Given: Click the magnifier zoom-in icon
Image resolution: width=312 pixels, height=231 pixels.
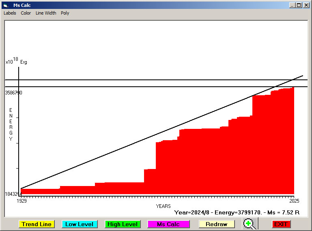Looking at the screenshot, I should 250,224.
